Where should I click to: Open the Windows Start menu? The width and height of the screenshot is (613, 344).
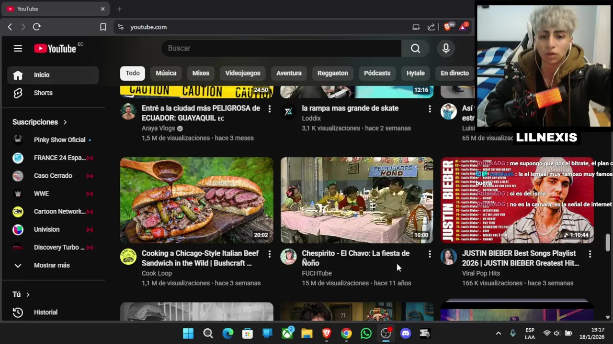[188, 333]
